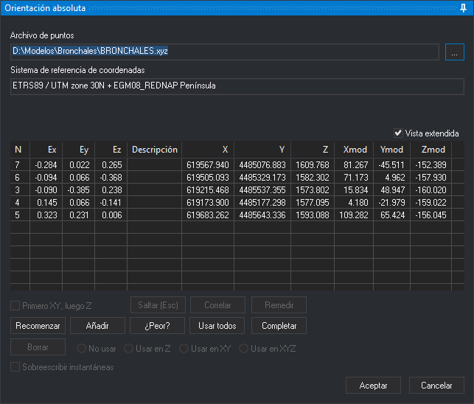Viewport: 474px width, 404px height.
Task: Pin the Orientación absoluta panel
Action: coord(463,8)
